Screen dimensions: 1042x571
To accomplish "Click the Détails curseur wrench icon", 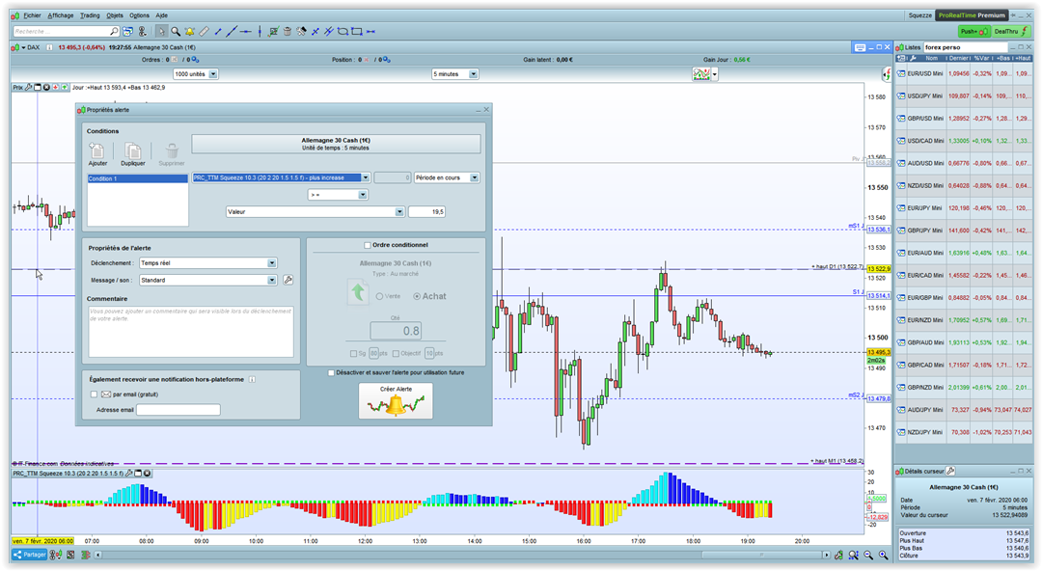I will point(951,471).
